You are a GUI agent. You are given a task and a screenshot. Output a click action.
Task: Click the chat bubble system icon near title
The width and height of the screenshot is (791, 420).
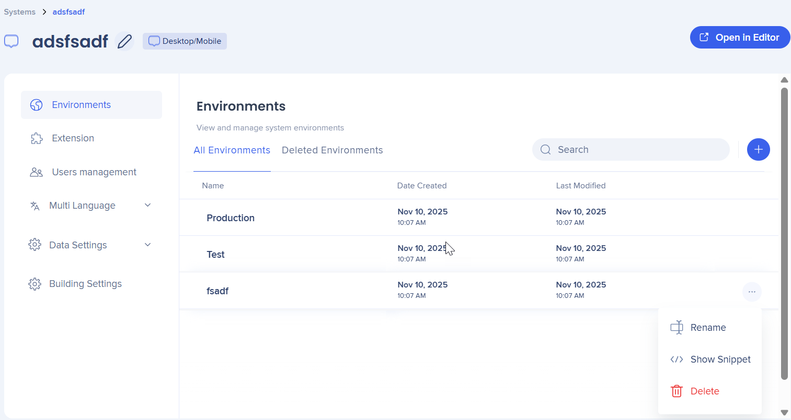(12, 41)
